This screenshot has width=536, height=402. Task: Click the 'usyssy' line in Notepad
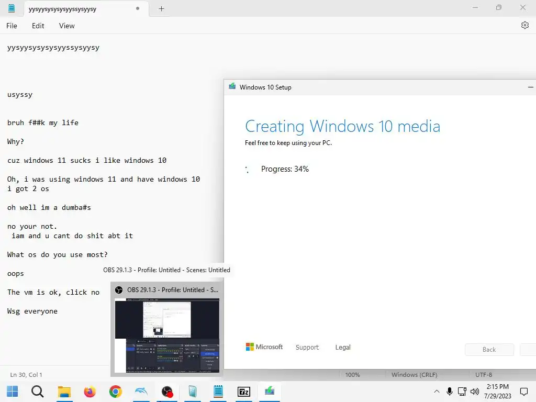coord(20,95)
